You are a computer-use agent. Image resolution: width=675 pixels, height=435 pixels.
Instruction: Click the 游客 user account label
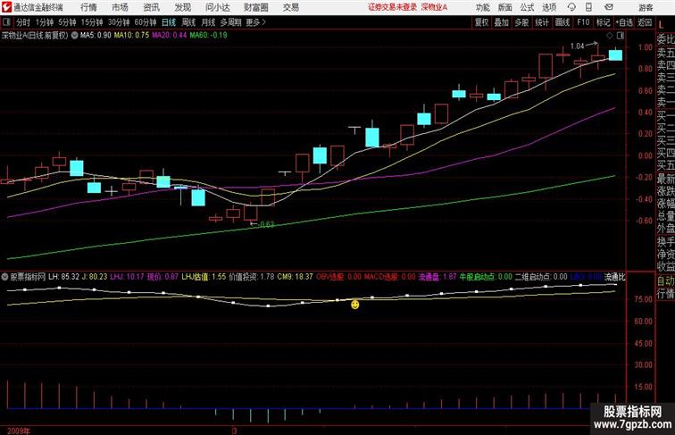point(646,7)
